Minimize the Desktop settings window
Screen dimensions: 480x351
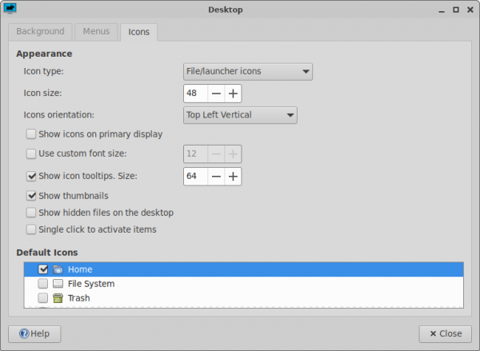(442, 10)
